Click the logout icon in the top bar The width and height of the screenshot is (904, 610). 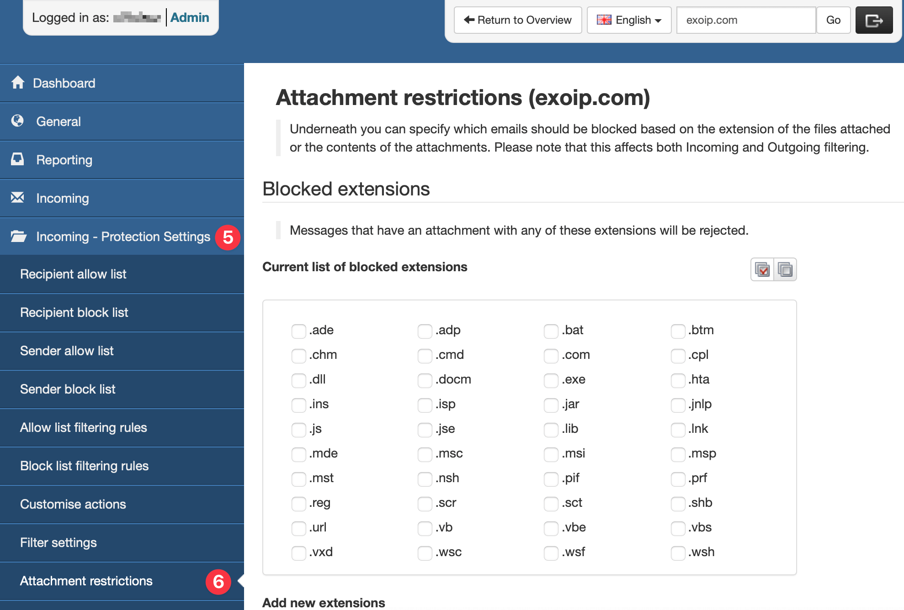pyautogui.click(x=874, y=20)
